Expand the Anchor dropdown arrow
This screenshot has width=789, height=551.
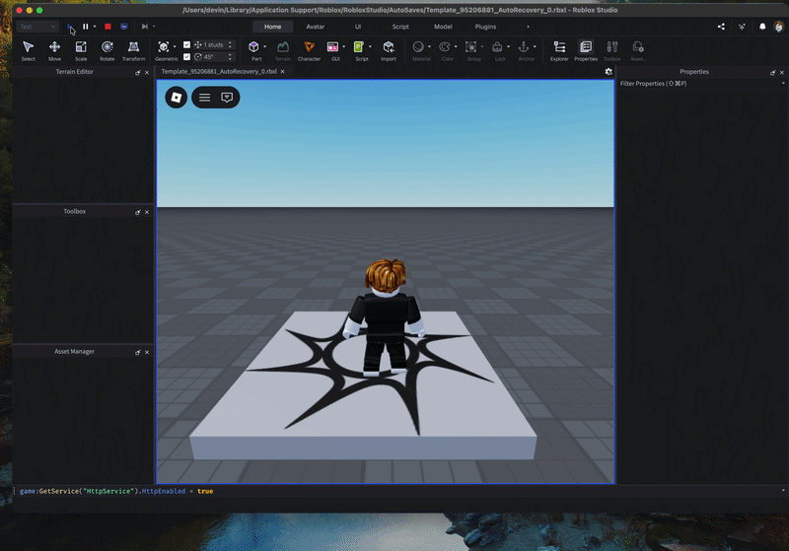(535, 46)
